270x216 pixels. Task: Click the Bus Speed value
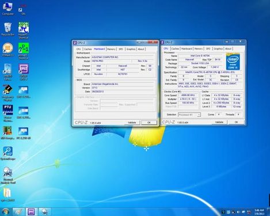pos(188,103)
